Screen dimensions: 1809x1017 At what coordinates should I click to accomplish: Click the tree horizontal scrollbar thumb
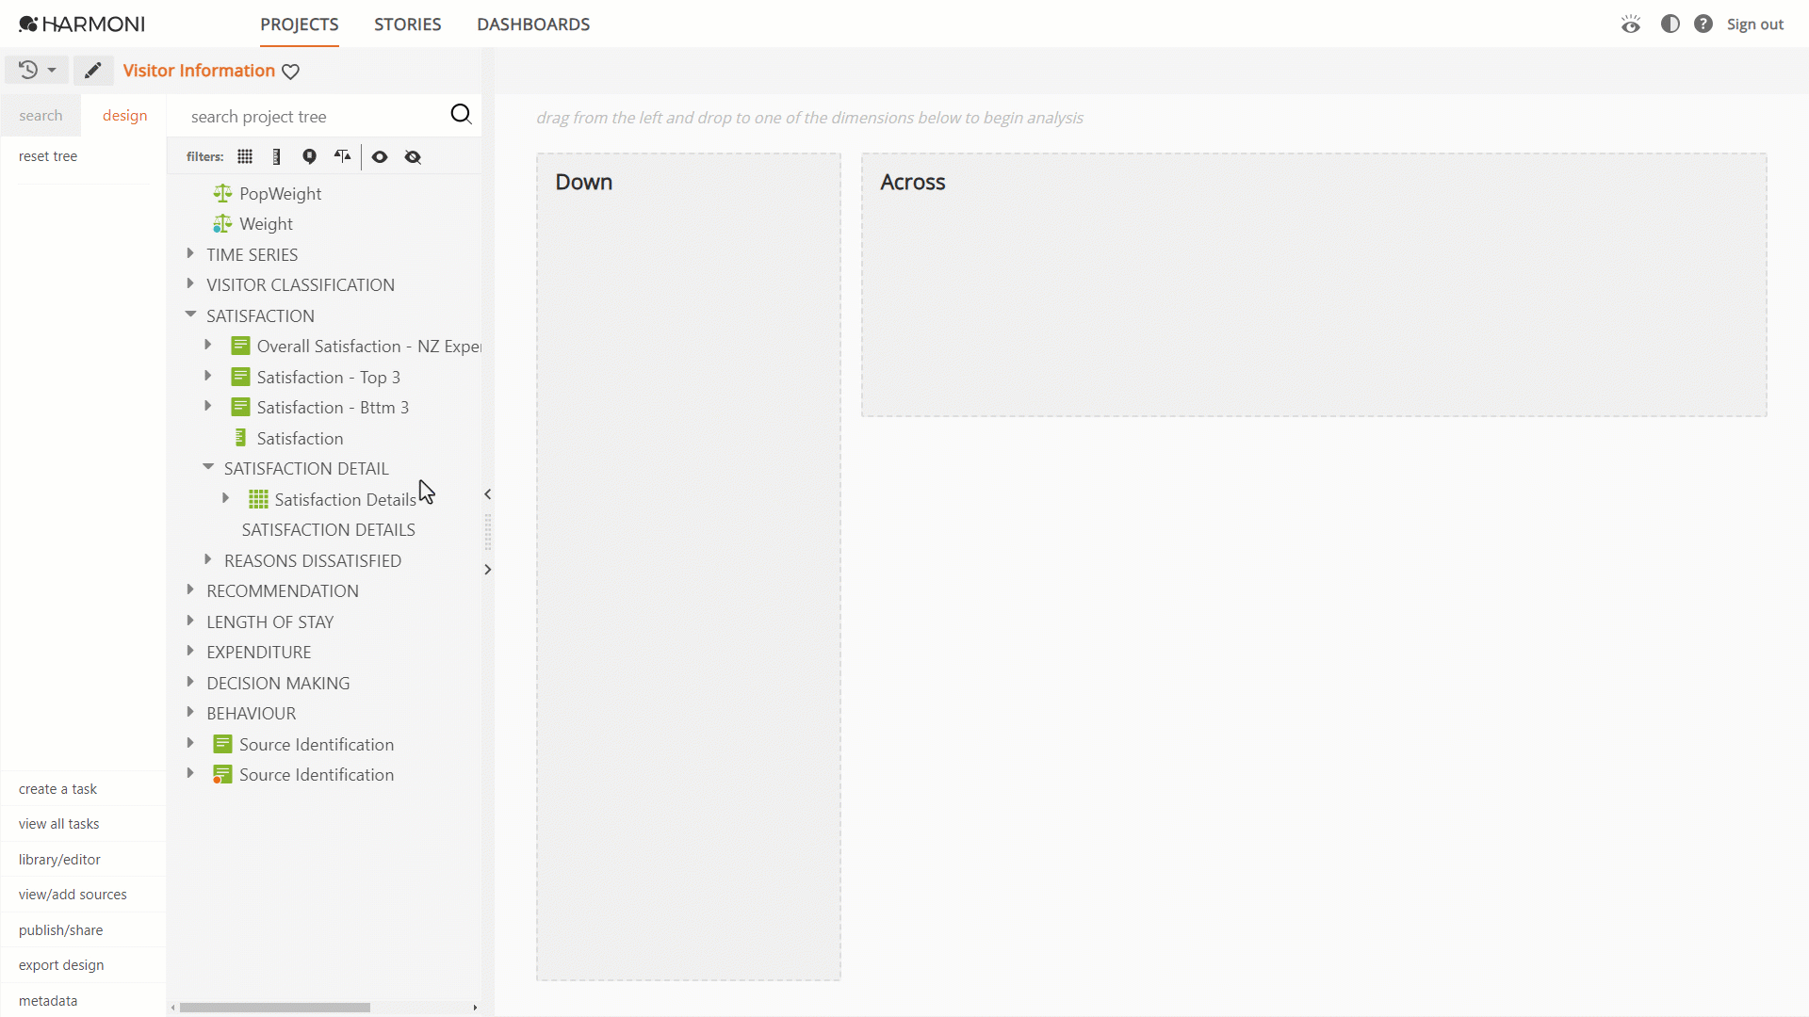(275, 1008)
